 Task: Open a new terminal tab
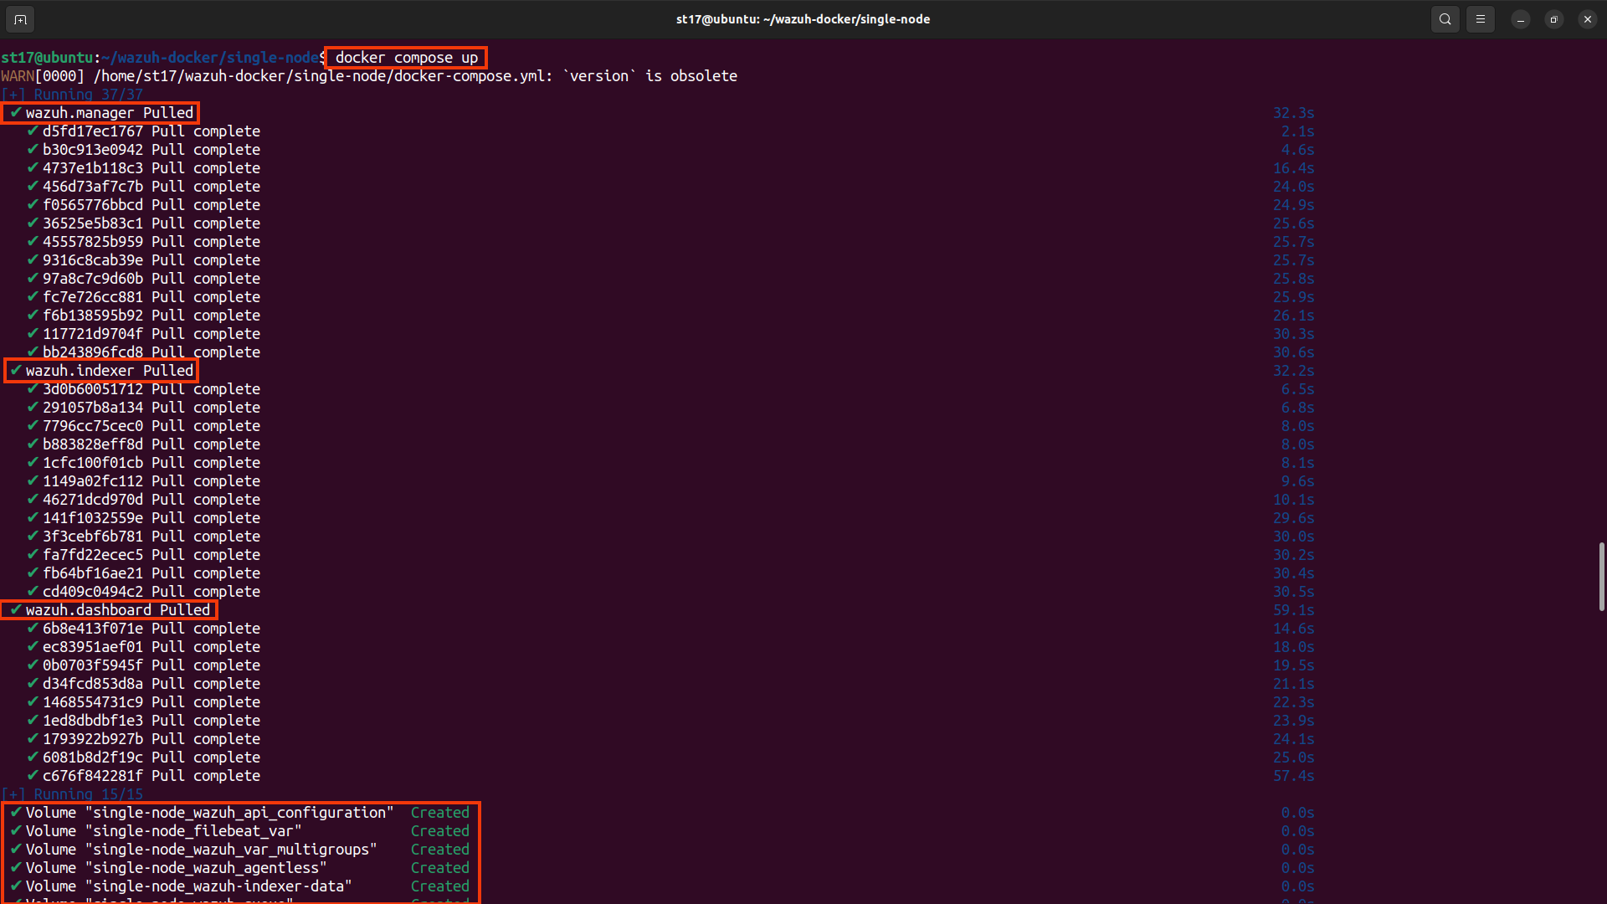click(x=20, y=19)
